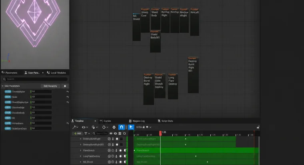304x165 pixels.
Task: Click the sun icon on FlareStretch track
Action: pyautogui.click(x=120, y=150)
